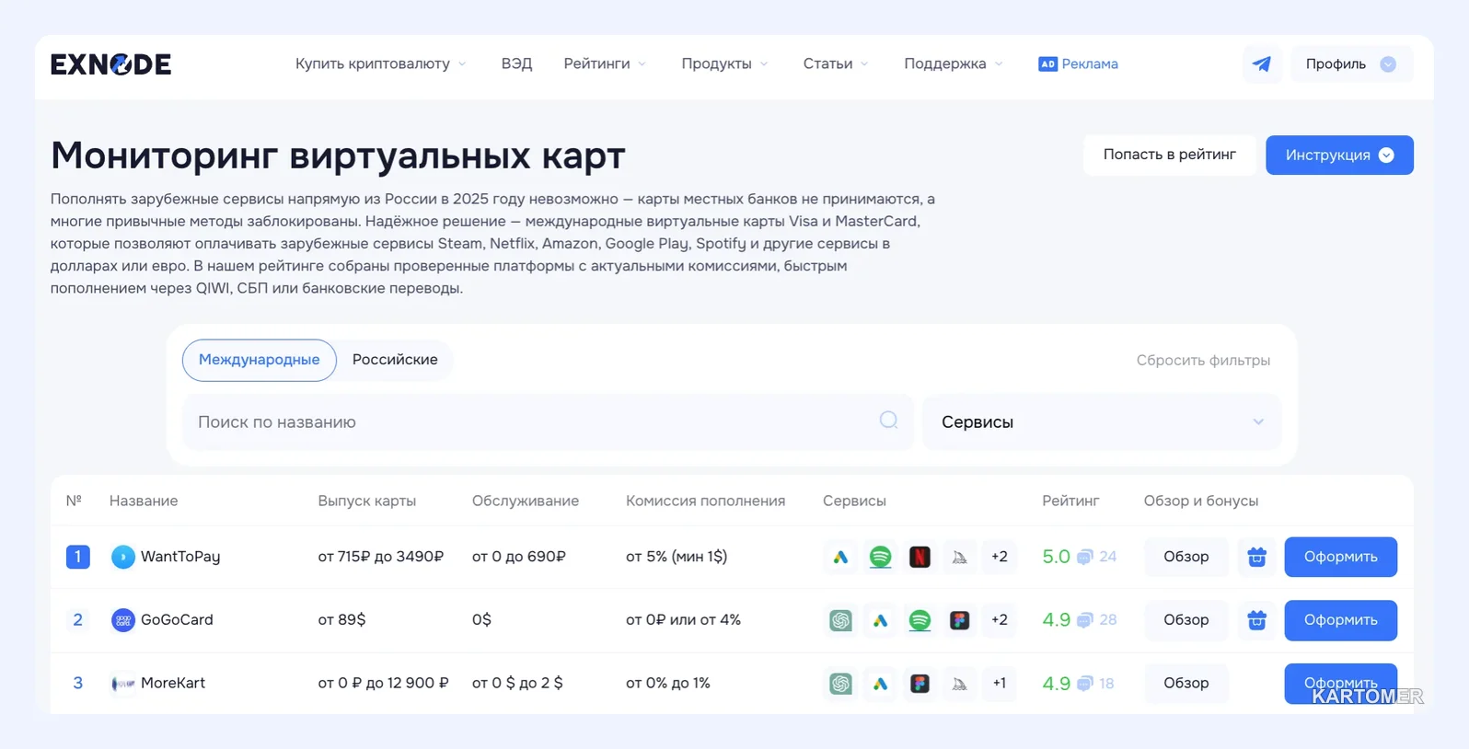Screen dimensions: 1469x749
Task: Click Оформить for GoGoCard
Action: (1340, 620)
